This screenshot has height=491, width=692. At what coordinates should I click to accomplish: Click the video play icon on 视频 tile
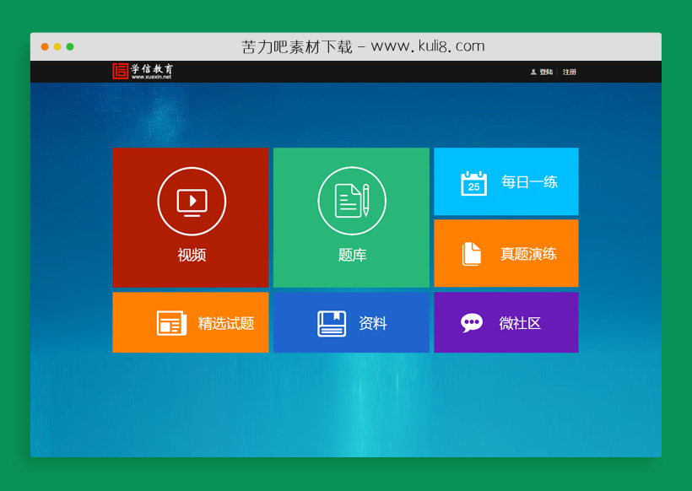[190, 201]
